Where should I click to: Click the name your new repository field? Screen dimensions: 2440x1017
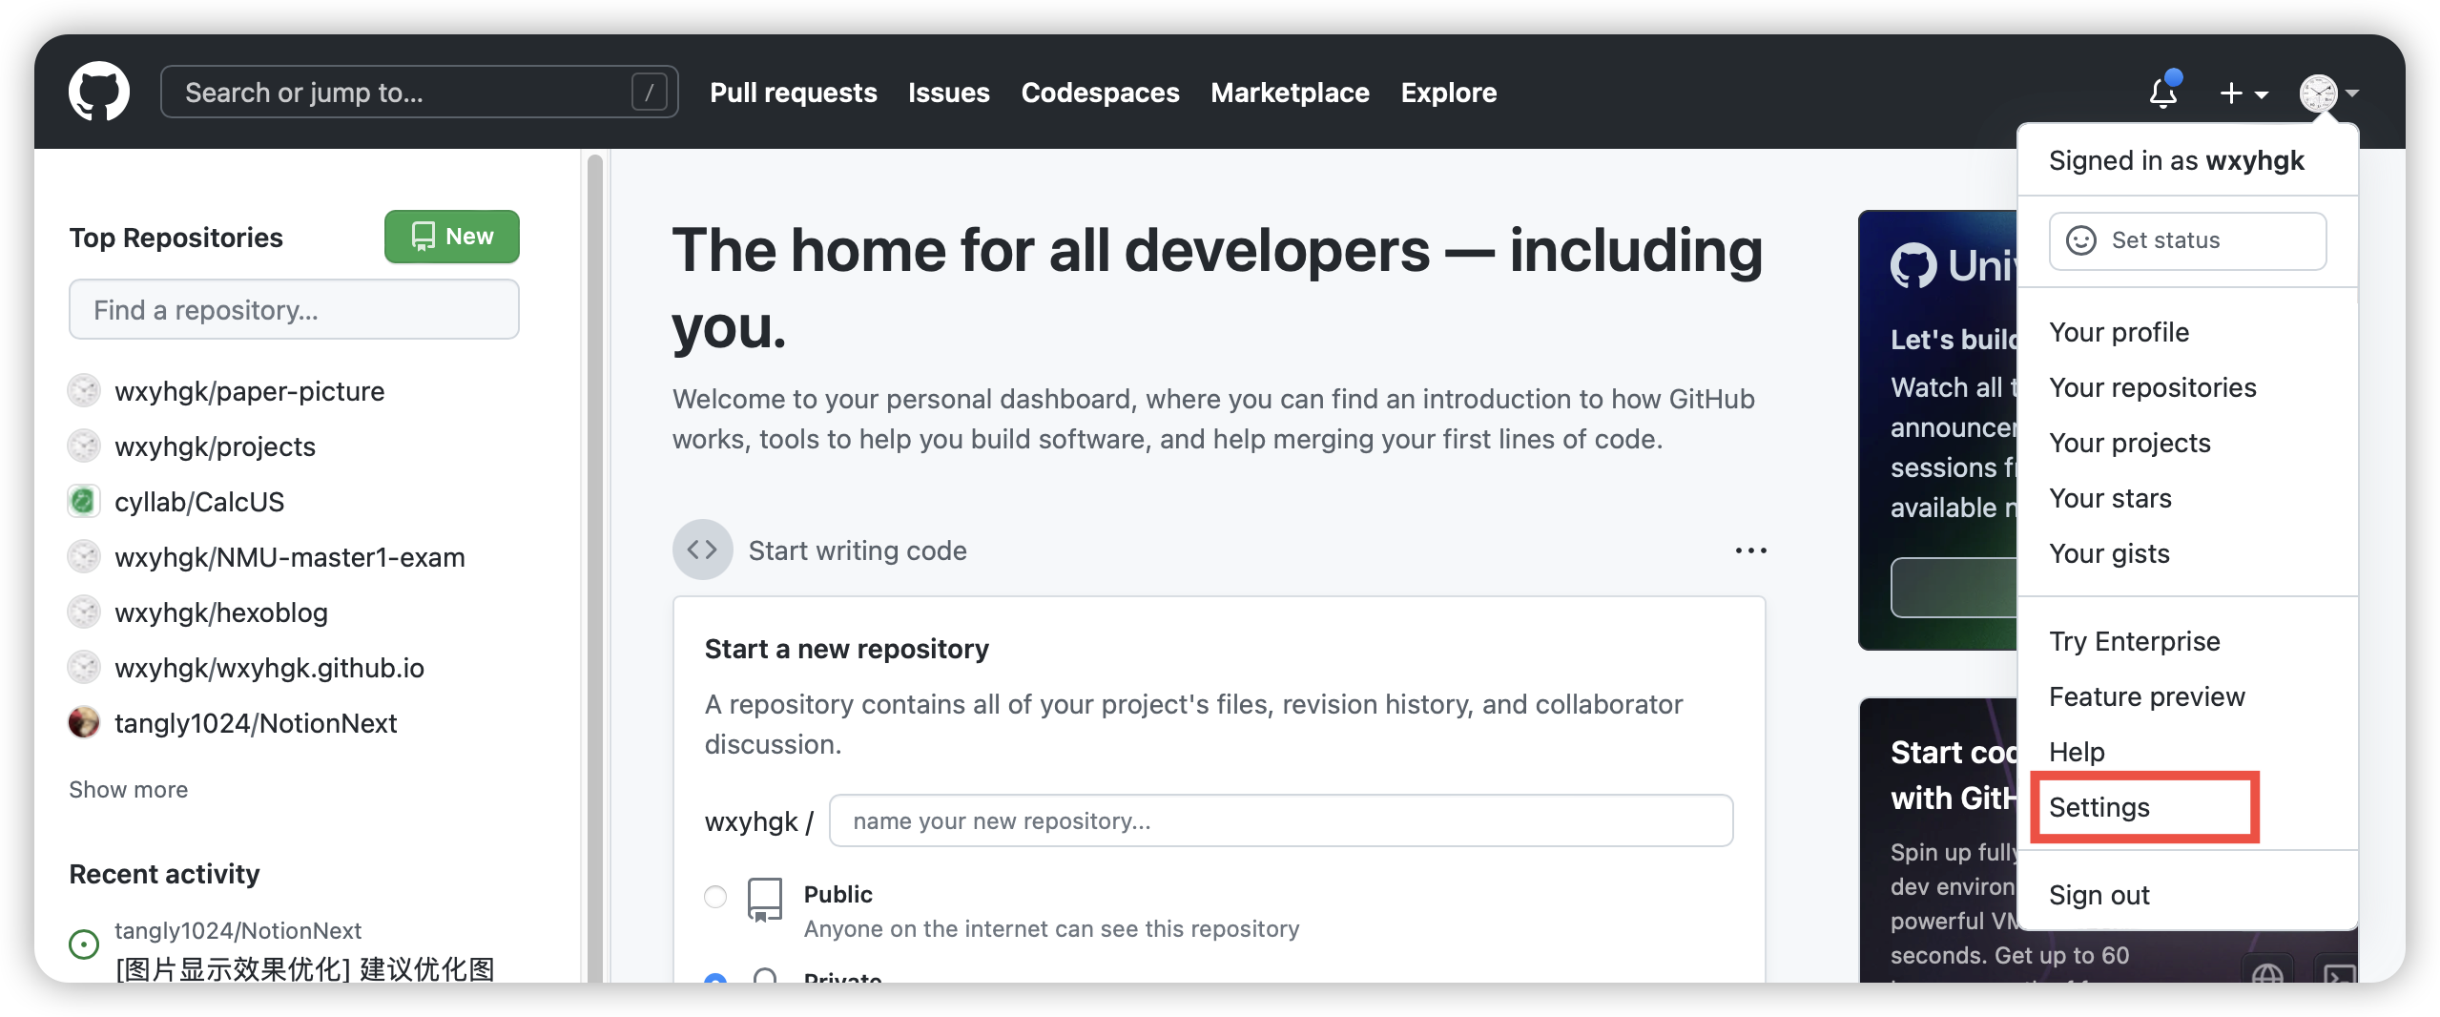[x=1281, y=820]
